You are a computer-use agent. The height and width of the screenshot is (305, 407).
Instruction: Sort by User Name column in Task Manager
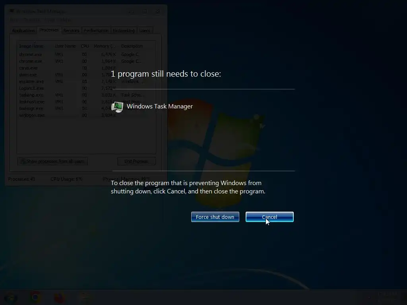66,46
